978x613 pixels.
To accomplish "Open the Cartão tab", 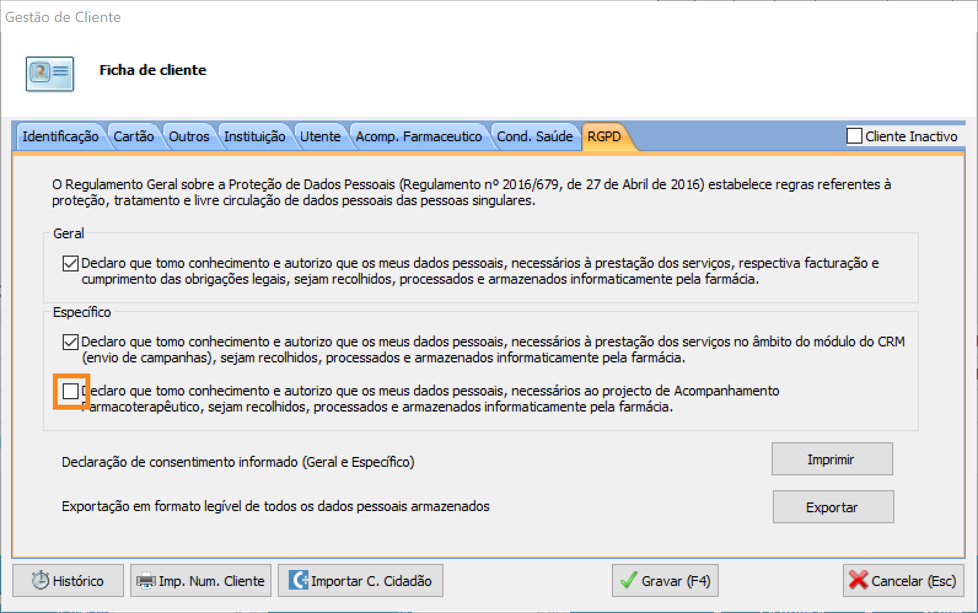I will [x=133, y=136].
